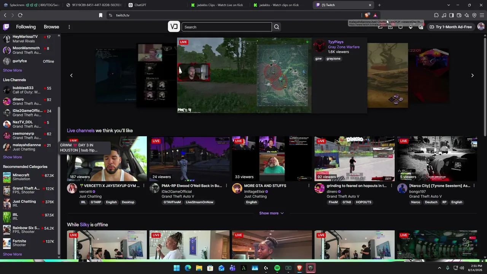This screenshot has width=487, height=274.
Task: Bookmark this page with the bookmark icon
Action: click(100, 15)
